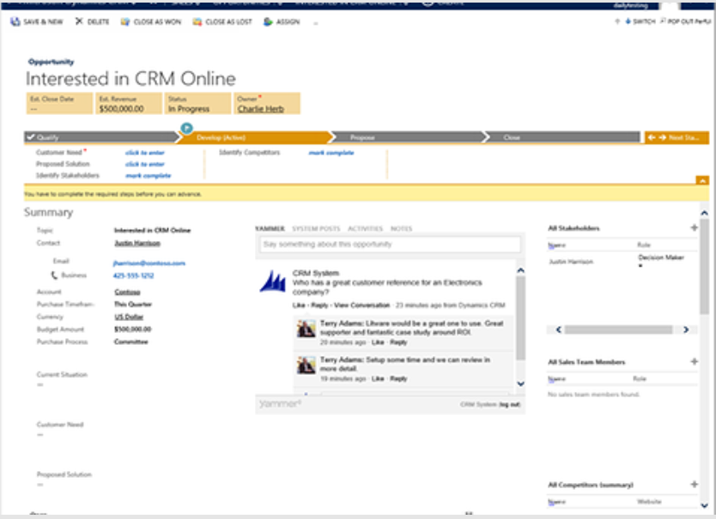This screenshot has height=519, width=716.
Task: Open owner Charlie Herb link
Action: [261, 109]
